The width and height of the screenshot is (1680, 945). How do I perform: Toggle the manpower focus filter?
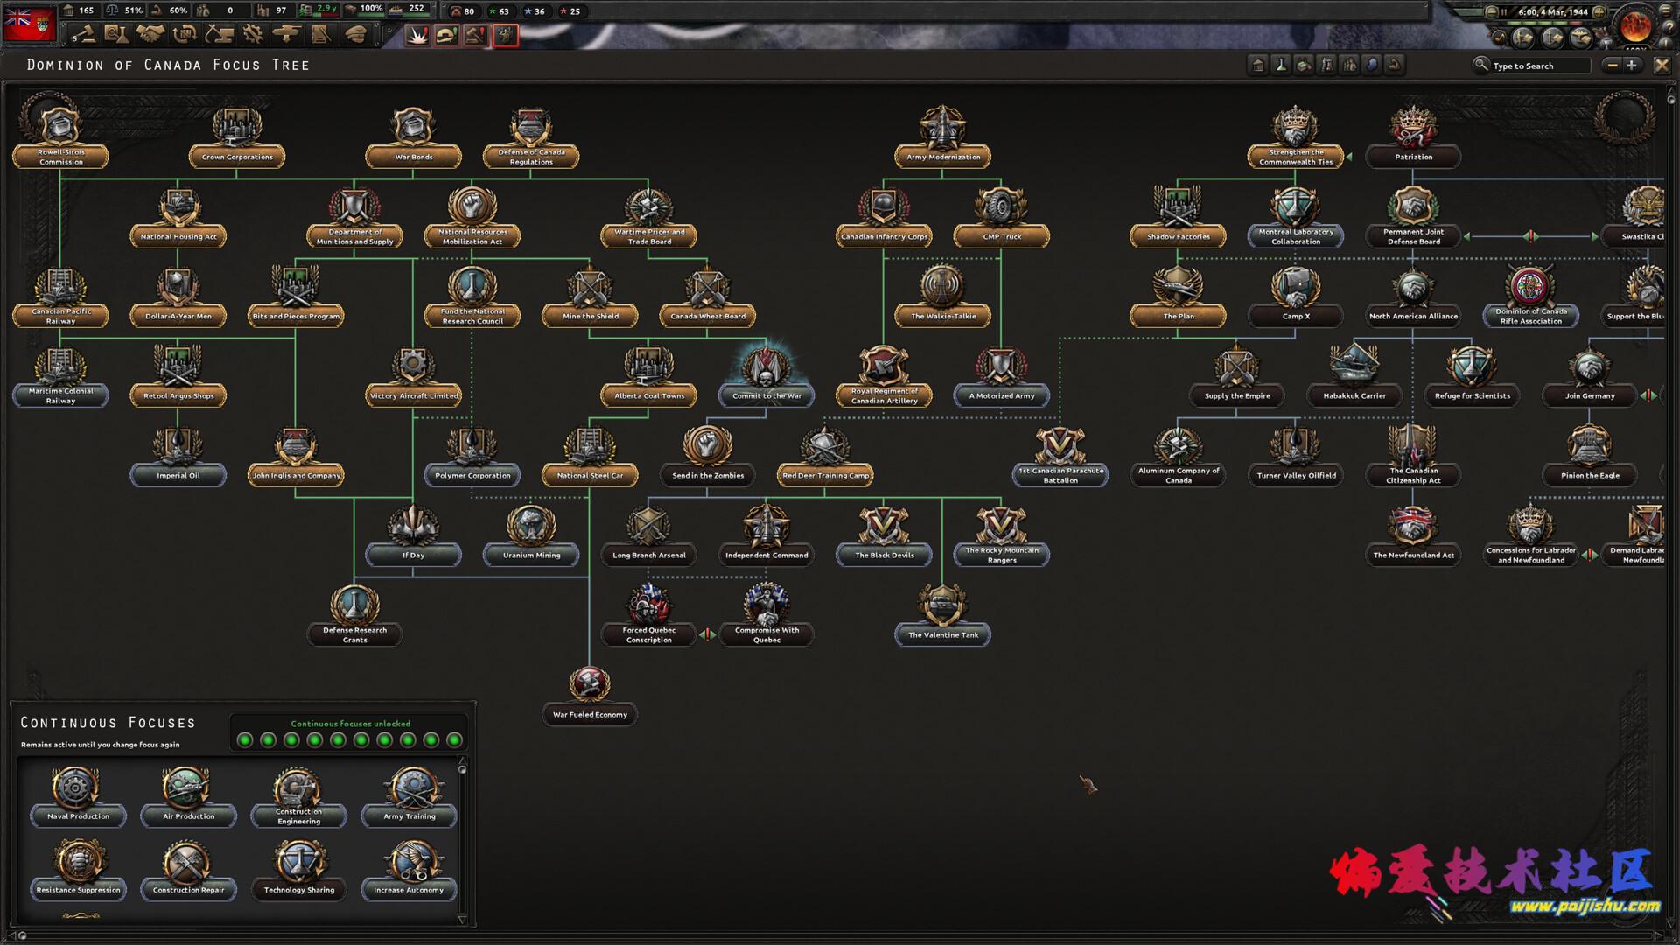pos(1349,65)
